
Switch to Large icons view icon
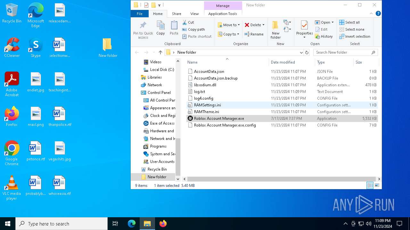[x=377, y=186]
